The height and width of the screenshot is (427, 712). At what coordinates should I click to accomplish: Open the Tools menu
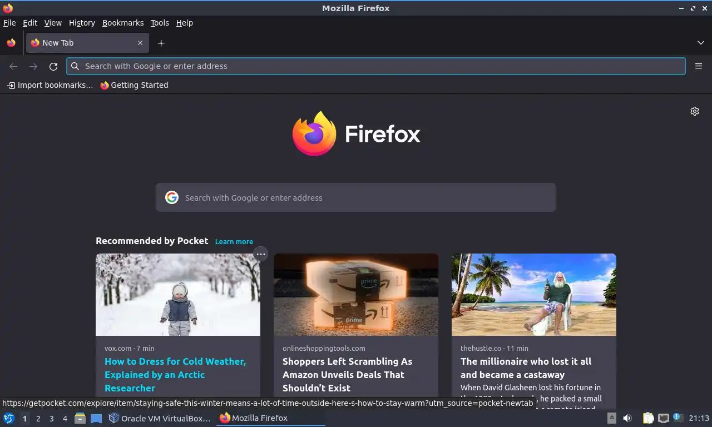(160, 23)
